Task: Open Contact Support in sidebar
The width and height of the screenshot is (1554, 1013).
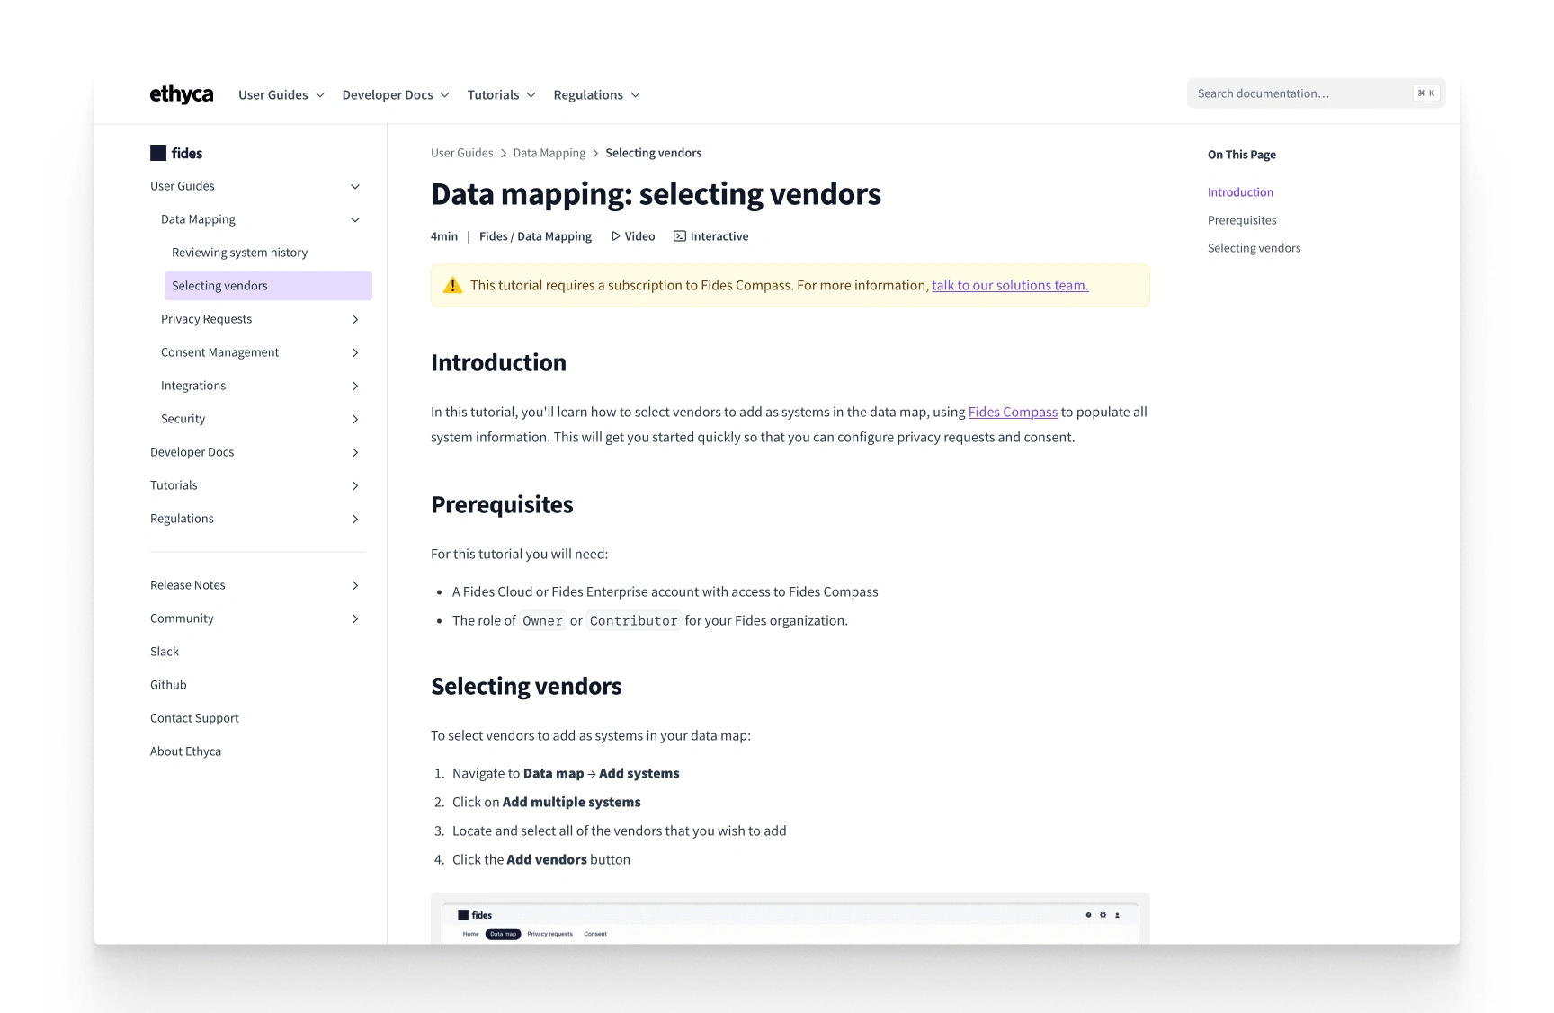Action: pos(194,718)
